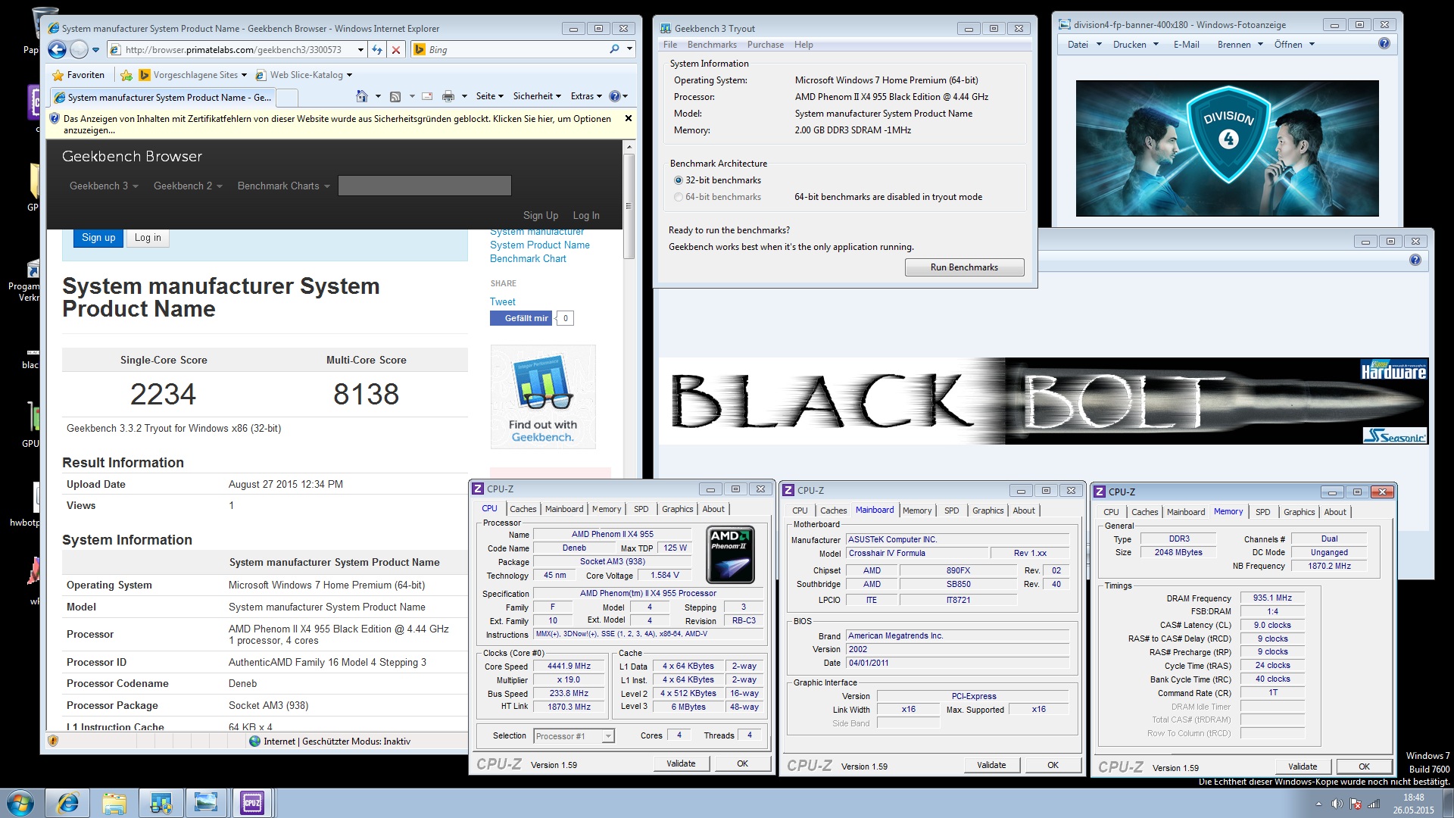This screenshot has width=1454, height=818.
Task: Select 32-bit benchmarks radio button
Action: point(679,180)
